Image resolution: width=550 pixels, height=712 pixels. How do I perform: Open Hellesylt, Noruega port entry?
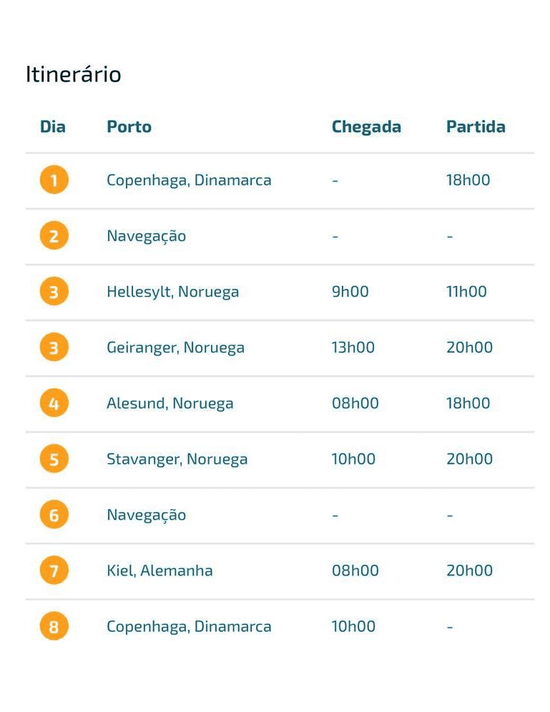pyautogui.click(x=172, y=292)
